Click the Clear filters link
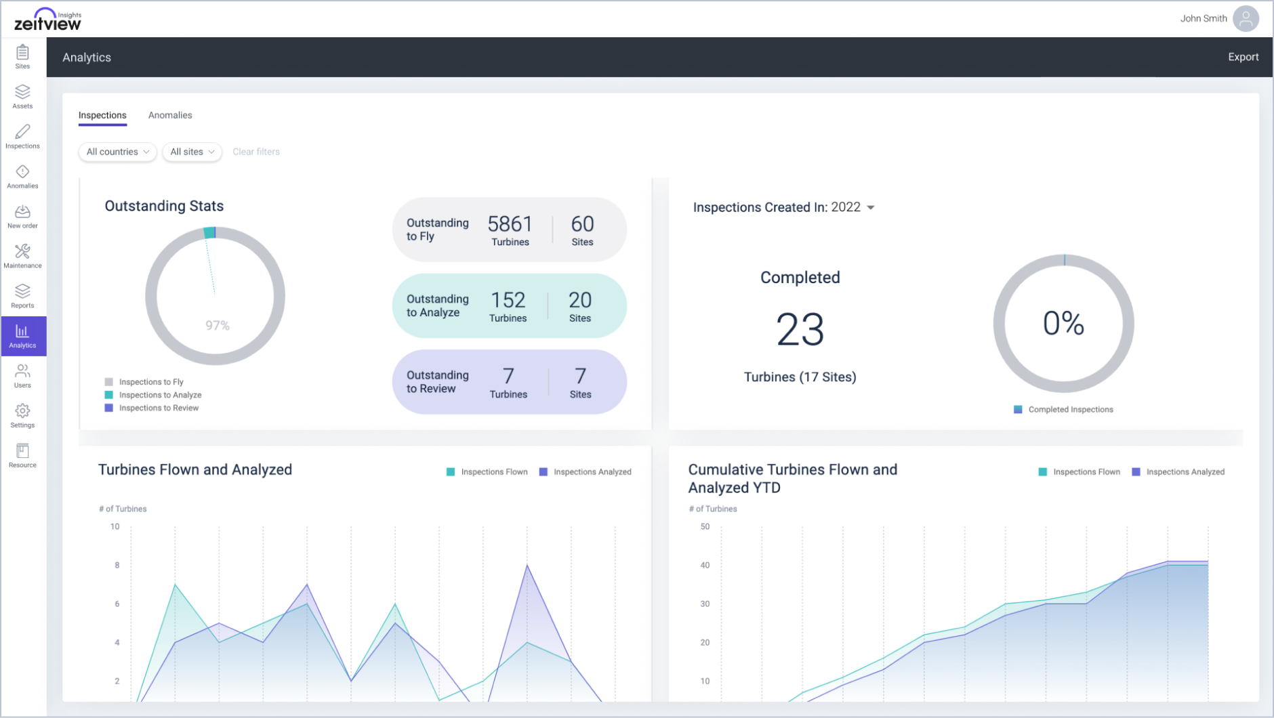Viewport: 1274px width, 718px height. pyautogui.click(x=255, y=152)
